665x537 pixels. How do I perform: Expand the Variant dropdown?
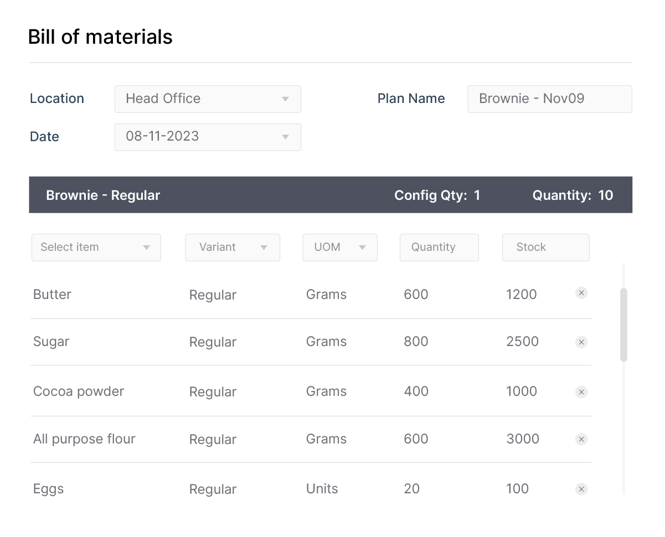pyautogui.click(x=232, y=247)
